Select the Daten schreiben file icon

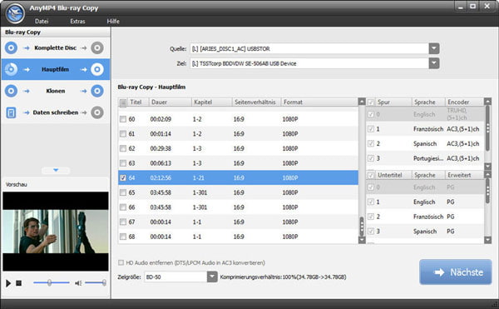(11, 112)
